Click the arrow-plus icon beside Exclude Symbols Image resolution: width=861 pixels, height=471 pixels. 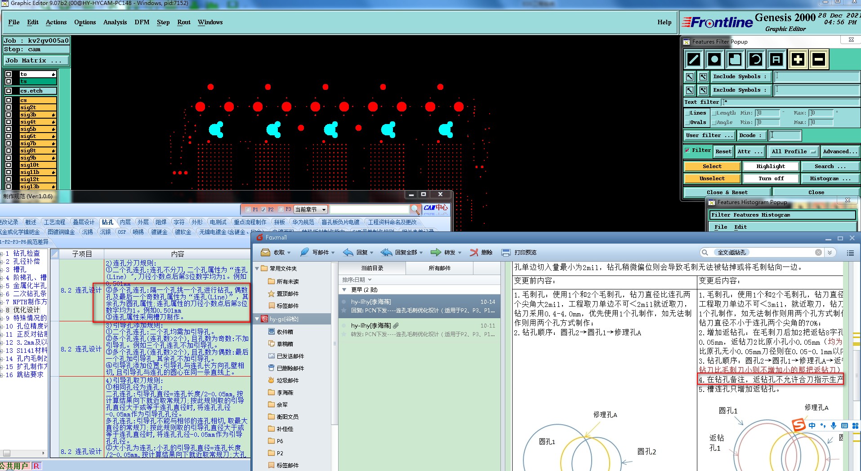click(x=703, y=90)
